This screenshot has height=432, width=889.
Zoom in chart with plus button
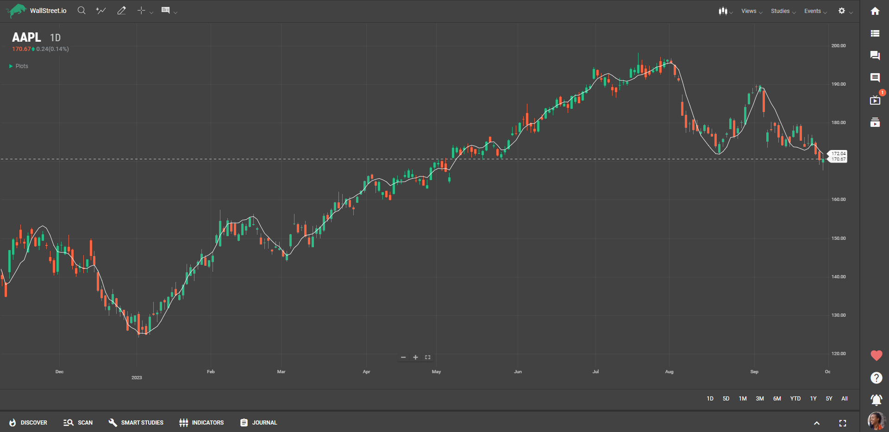pos(415,357)
